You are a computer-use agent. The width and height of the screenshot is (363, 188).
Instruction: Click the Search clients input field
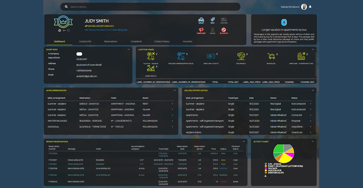click(x=151, y=7)
